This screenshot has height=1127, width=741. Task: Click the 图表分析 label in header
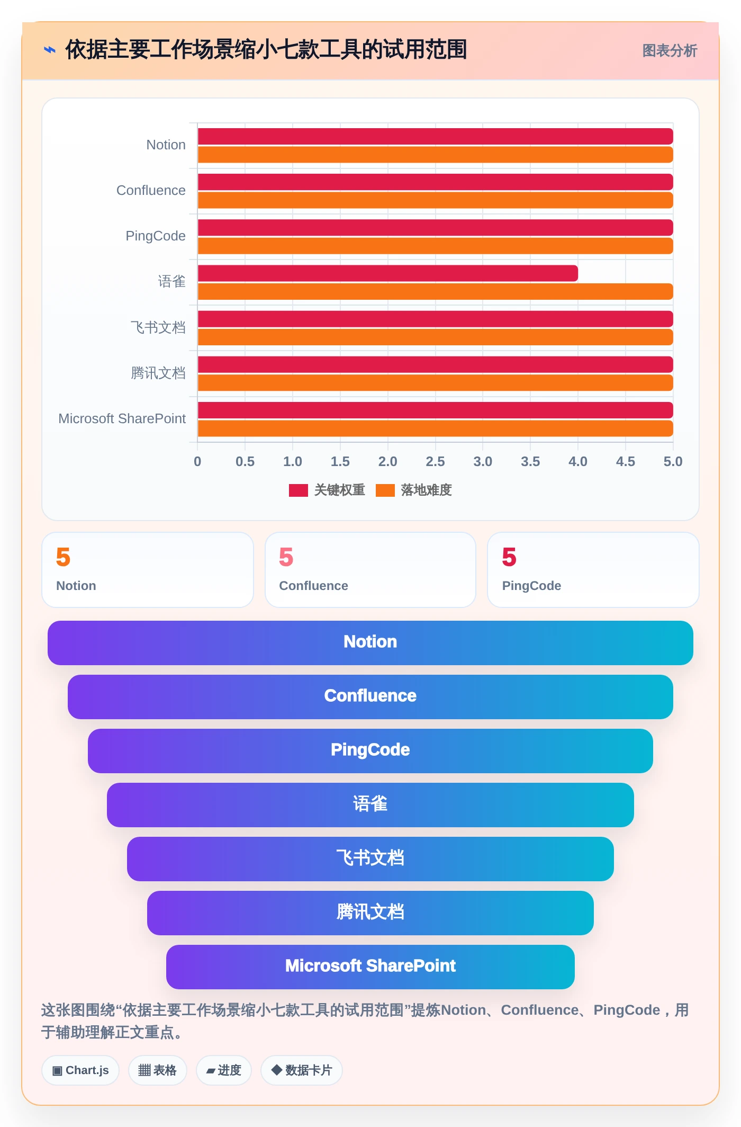(x=670, y=51)
